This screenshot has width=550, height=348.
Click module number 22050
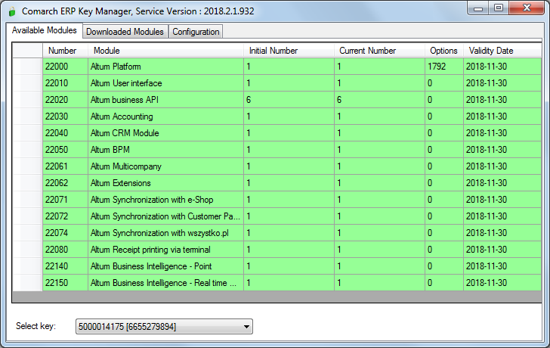[65, 150]
